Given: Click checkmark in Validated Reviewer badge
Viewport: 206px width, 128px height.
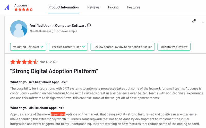Looking at the screenshot, I should click(x=42, y=47).
